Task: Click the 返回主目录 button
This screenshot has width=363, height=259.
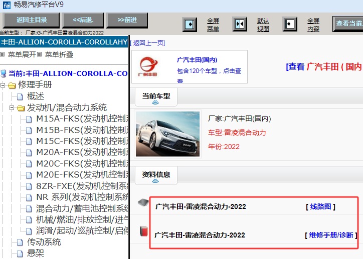Action: pos(32,20)
